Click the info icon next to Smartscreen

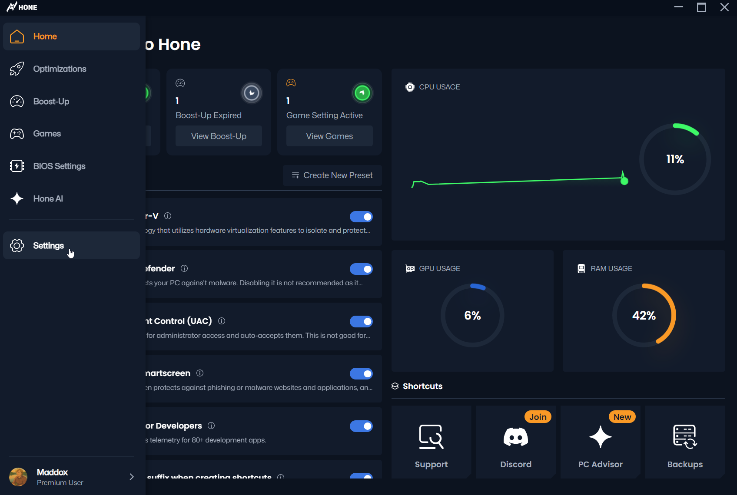200,373
